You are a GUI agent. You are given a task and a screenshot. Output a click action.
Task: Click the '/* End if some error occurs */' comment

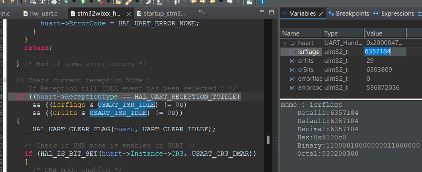point(85,64)
